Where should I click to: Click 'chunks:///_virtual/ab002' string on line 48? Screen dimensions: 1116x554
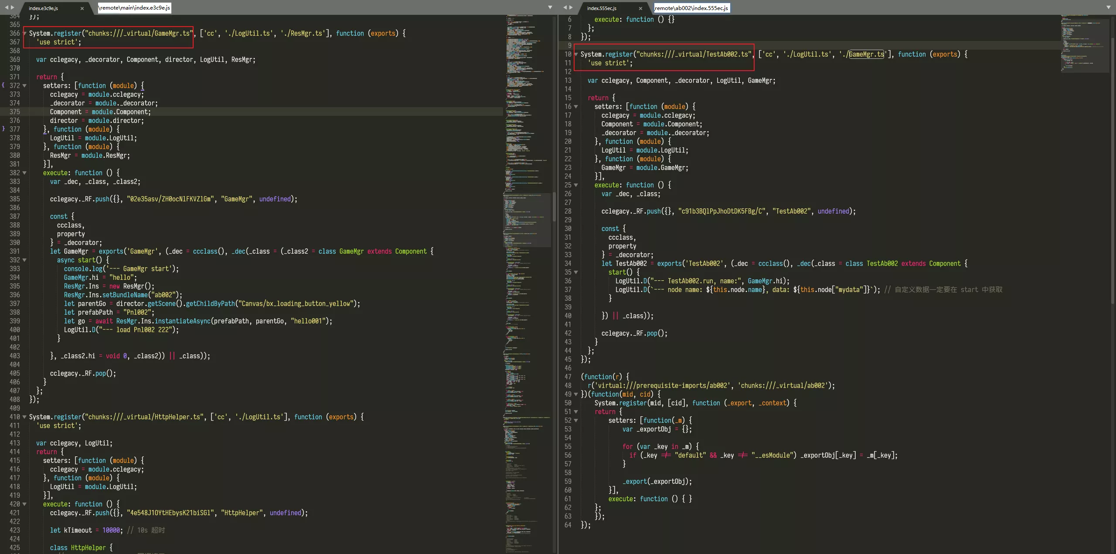point(783,386)
